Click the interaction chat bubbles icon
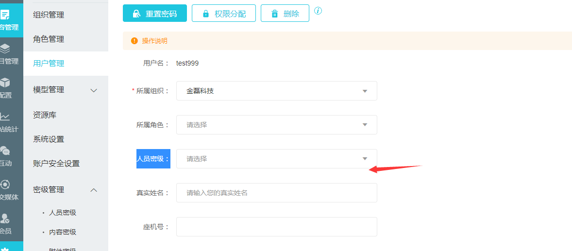Viewport: 572px width, 251px height. pos(5,151)
